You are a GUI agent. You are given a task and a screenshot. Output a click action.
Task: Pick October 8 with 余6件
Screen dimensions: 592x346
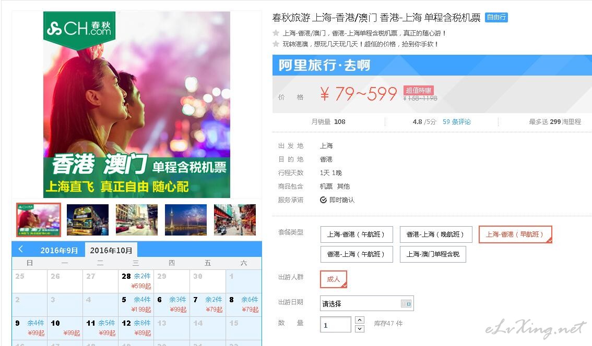pos(243,304)
